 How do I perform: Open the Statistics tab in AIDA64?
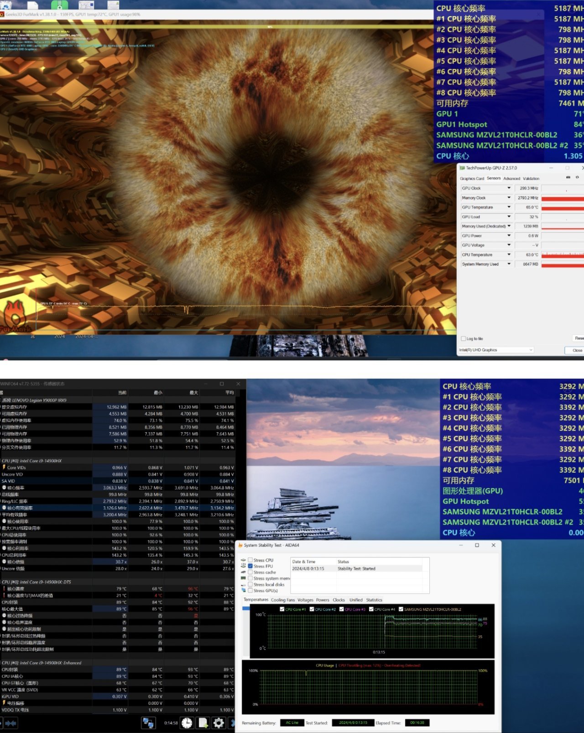coord(374,600)
